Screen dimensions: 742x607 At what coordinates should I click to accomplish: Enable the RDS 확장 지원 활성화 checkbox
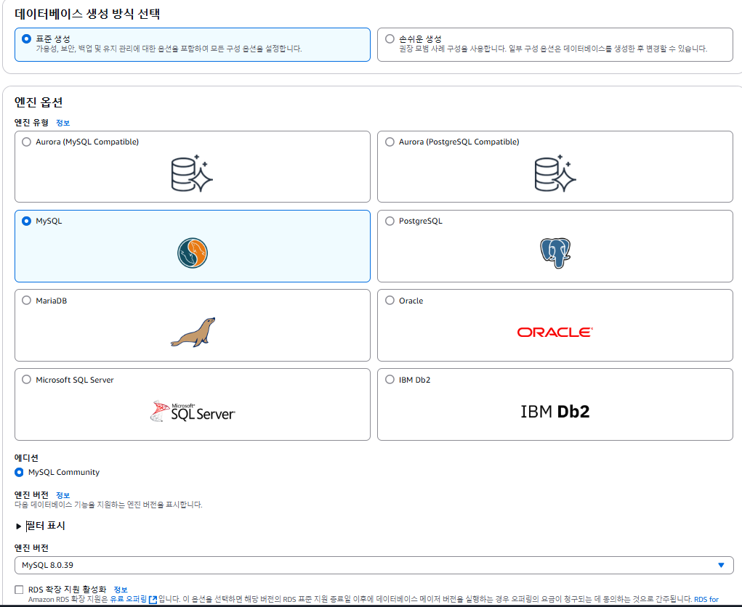19,590
